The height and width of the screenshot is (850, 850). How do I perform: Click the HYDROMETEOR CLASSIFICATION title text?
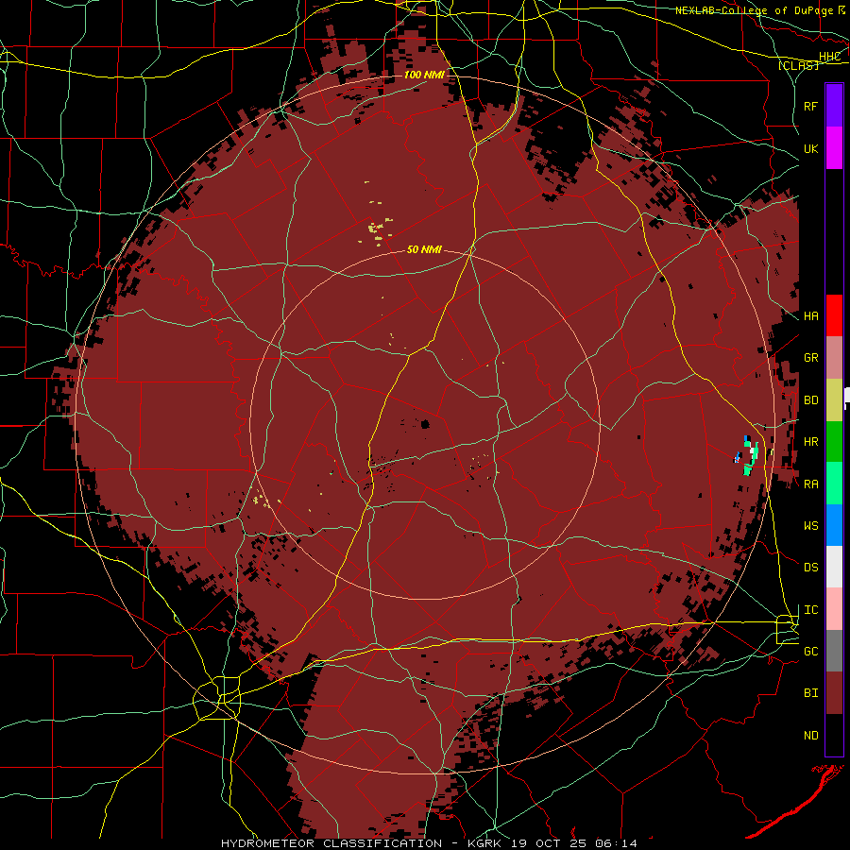[331, 843]
